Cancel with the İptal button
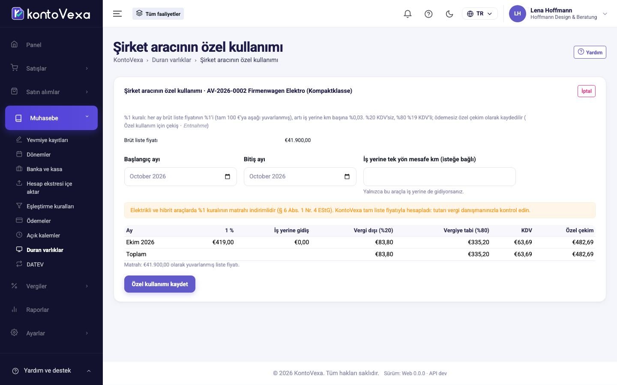This screenshot has width=617, height=385. (586, 91)
